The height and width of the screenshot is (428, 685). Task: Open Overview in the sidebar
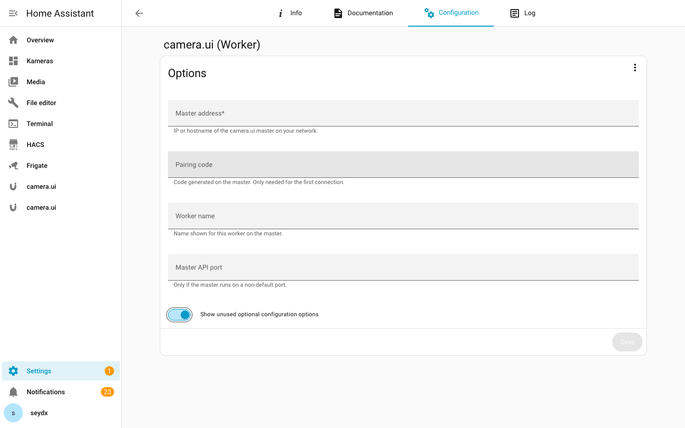(x=61, y=40)
